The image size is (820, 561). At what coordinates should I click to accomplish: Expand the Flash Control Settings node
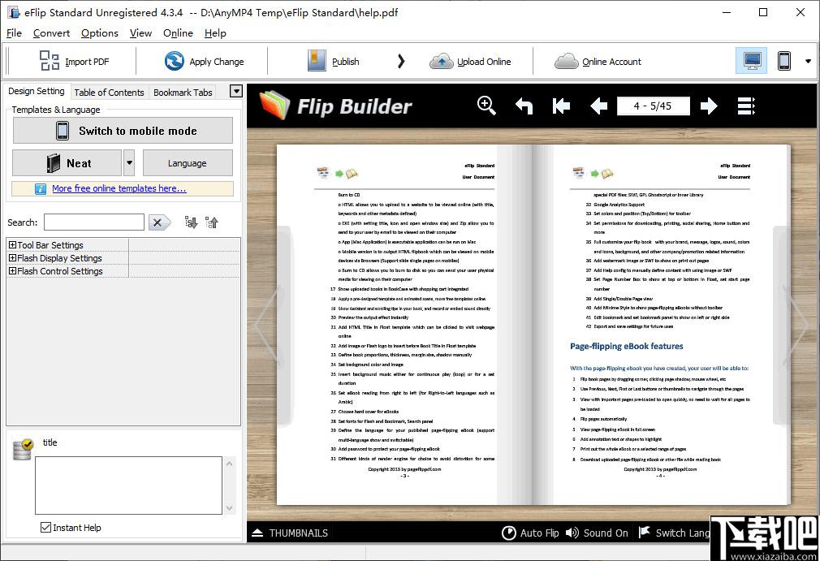[x=12, y=271]
